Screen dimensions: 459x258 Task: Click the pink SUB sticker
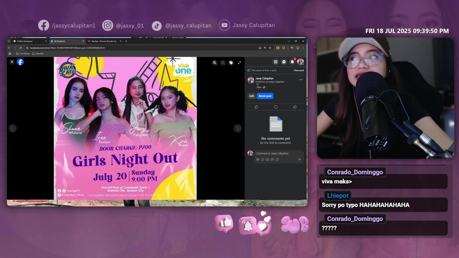295,224
